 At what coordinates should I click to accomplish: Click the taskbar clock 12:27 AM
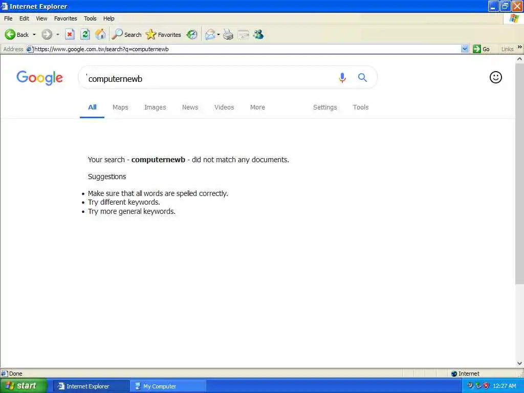point(504,386)
